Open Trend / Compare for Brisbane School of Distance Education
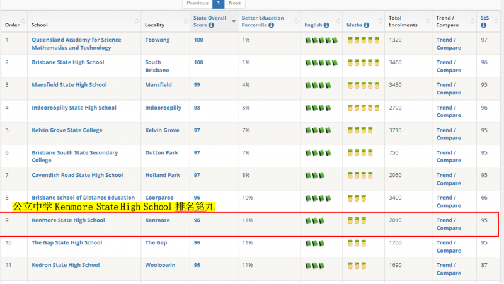The height and width of the screenshot is (284, 504). pyautogui.click(x=449, y=202)
